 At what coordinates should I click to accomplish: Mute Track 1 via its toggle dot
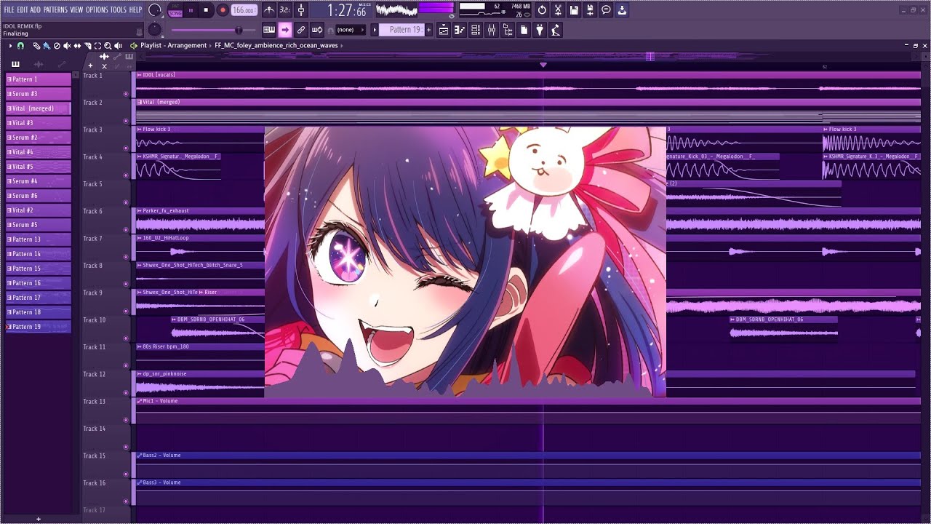pyautogui.click(x=126, y=94)
